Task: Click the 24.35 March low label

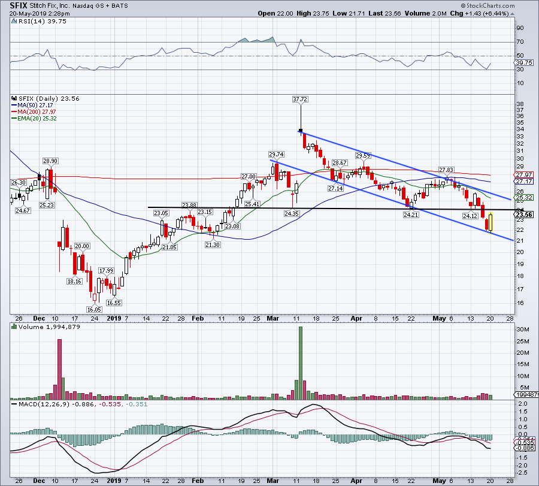Action: point(292,213)
